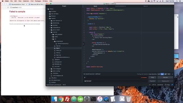Switch to the App.css editor tab

[146, 6]
